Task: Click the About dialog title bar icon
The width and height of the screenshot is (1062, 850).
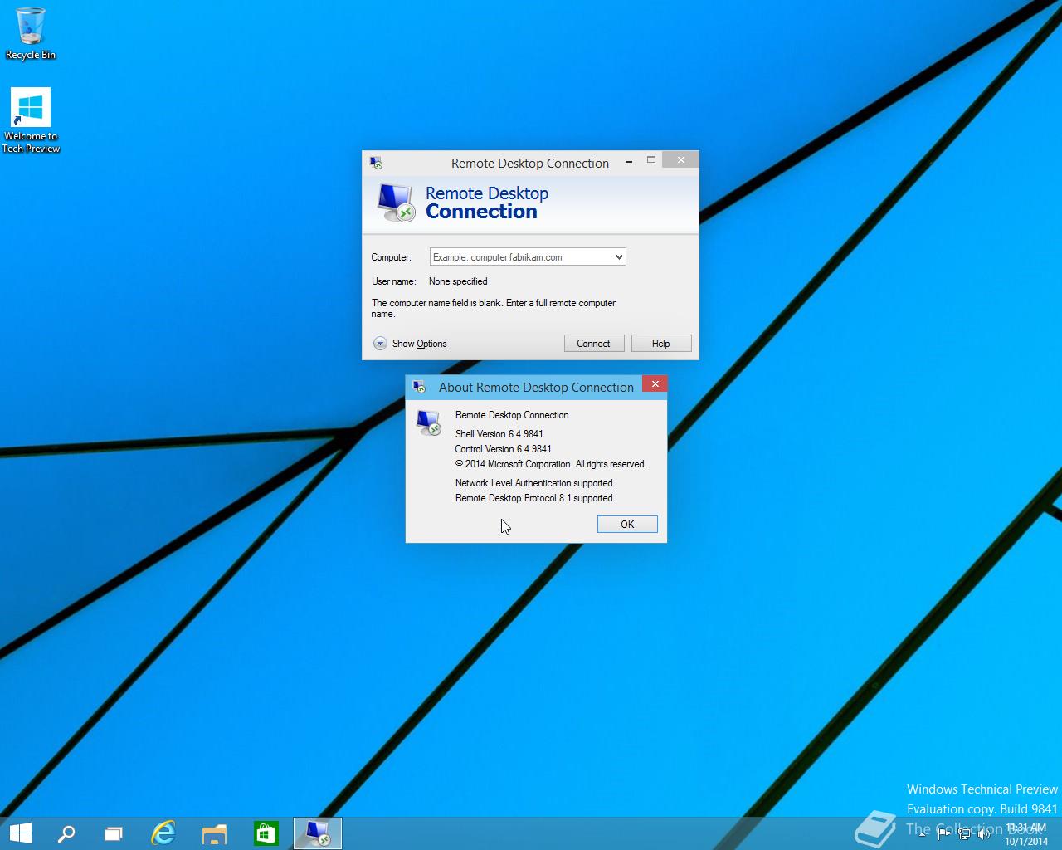Action: 419,387
